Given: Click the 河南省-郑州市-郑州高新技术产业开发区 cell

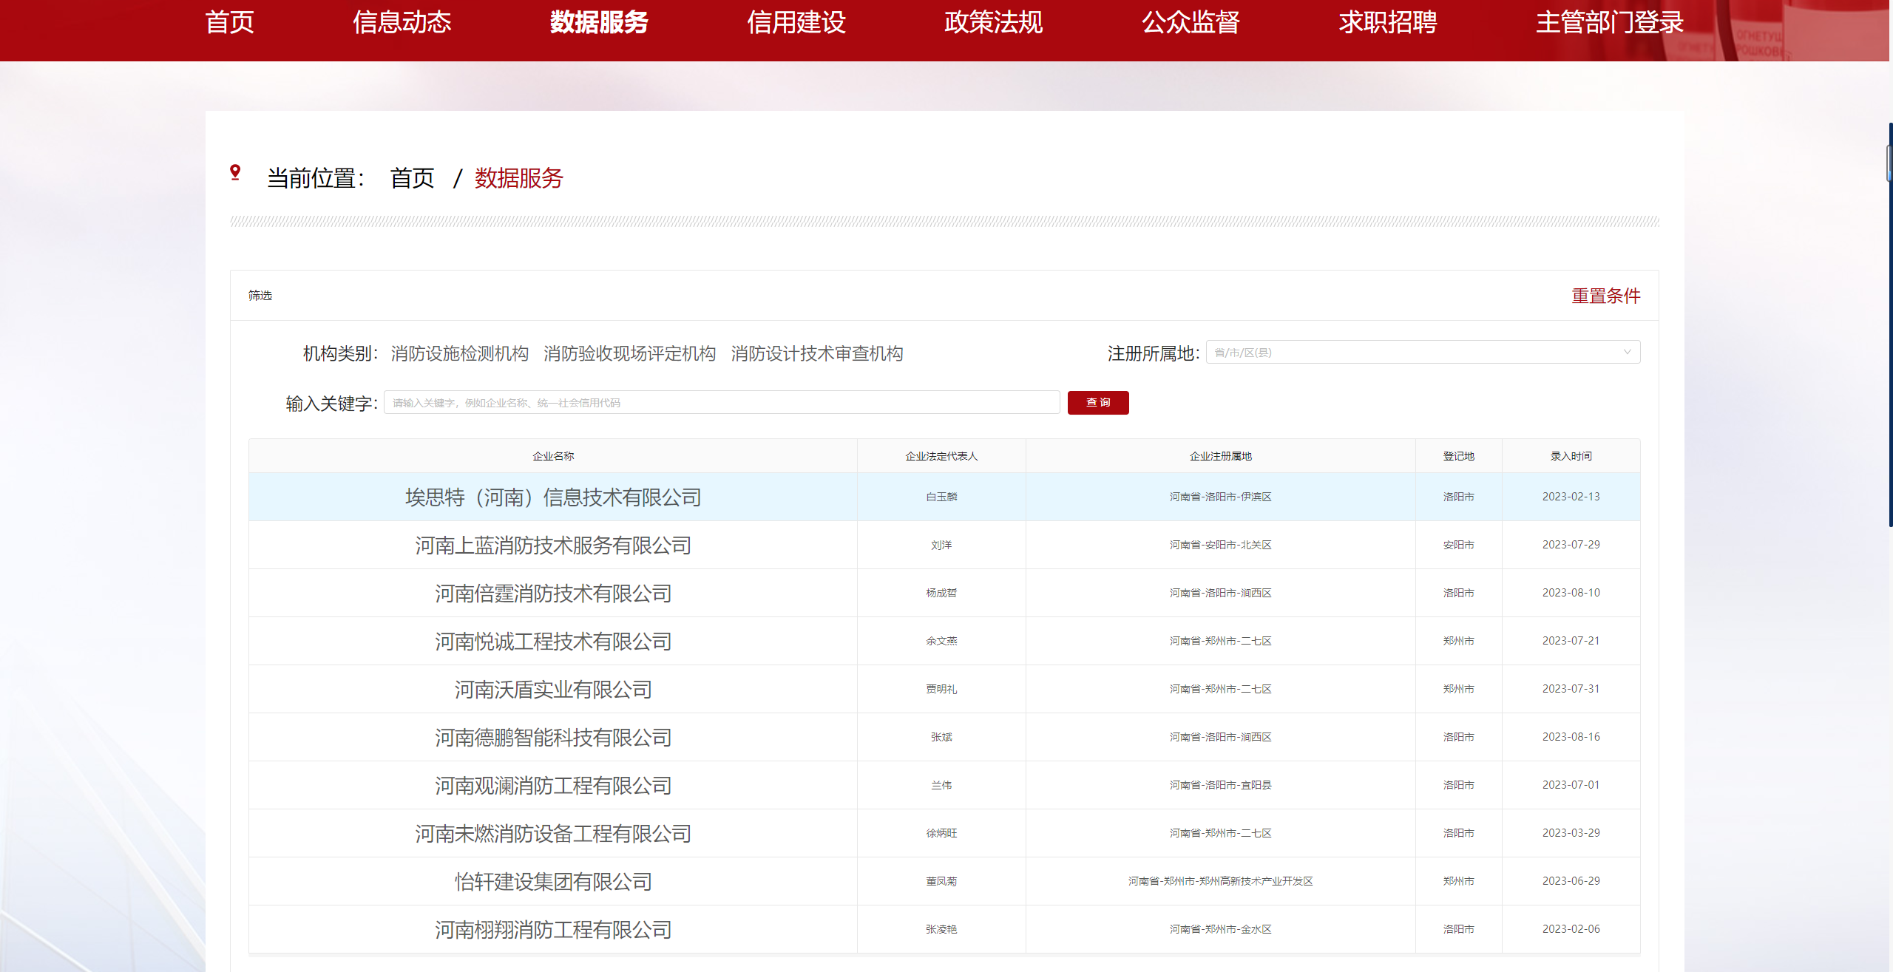Looking at the screenshot, I should click(x=1221, y=881).
